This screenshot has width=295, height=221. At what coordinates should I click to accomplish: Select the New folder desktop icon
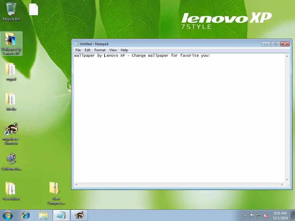(x=11, y=191)
